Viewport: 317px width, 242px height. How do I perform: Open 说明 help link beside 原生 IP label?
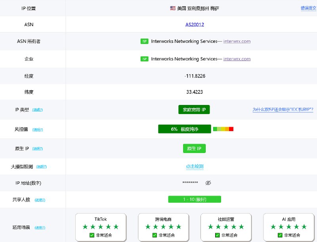pyautogui.click(x=37, y=149)
